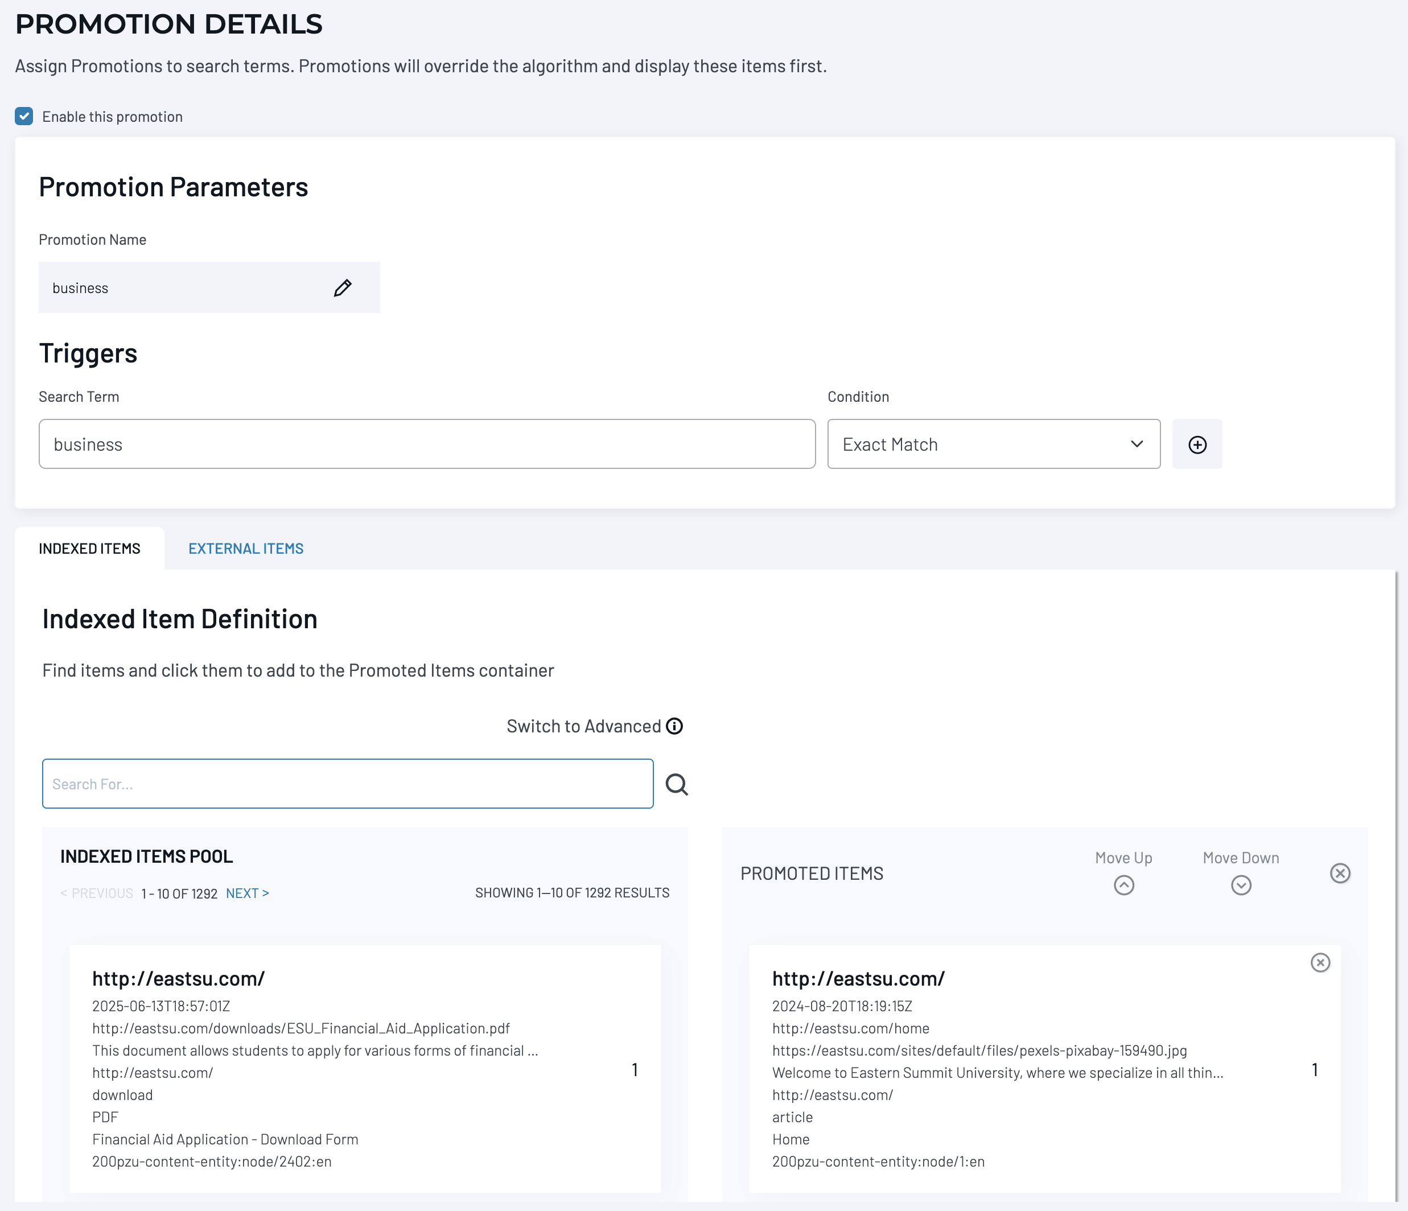
Task: Open the Condition Exact Match dropdown
Action: point(978,444)
